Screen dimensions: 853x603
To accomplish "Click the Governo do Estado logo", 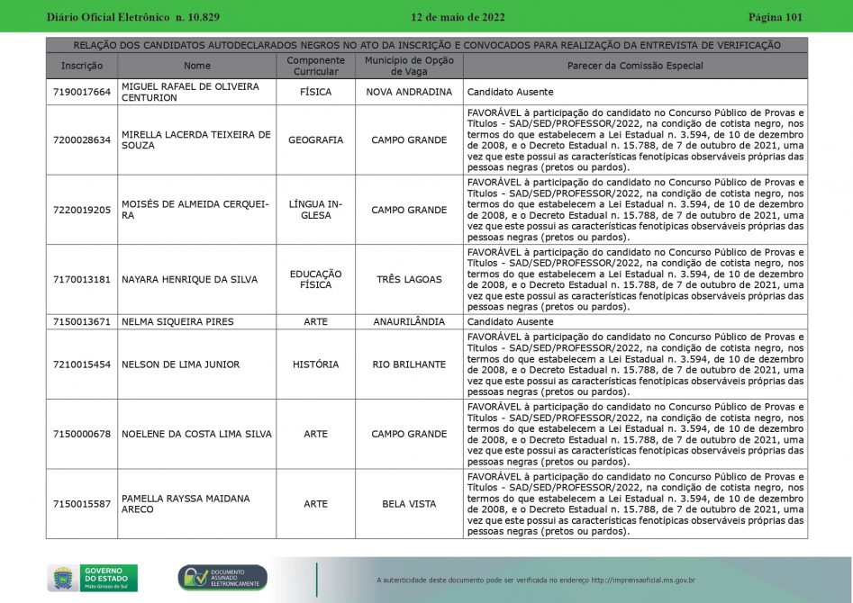I will tap(93, 578).
